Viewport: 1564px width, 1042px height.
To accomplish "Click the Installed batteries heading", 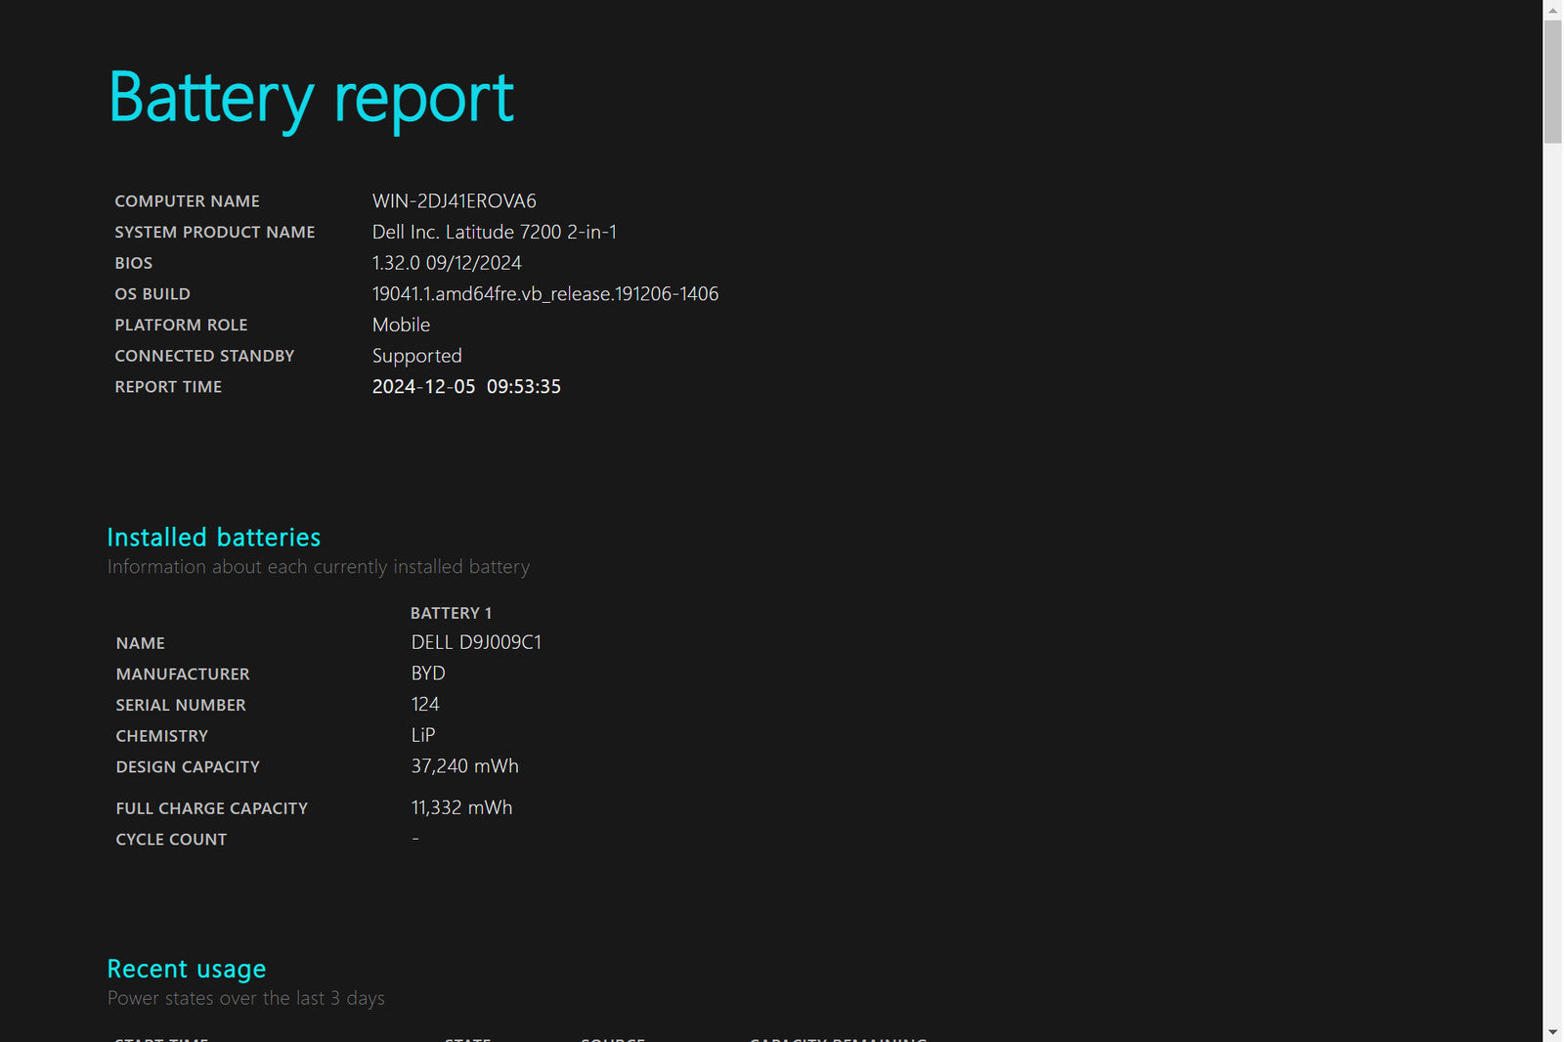I will pyautogui.click(x=213, y=538).
